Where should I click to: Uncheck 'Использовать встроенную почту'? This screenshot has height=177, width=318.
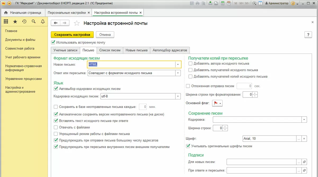point(53,42)
